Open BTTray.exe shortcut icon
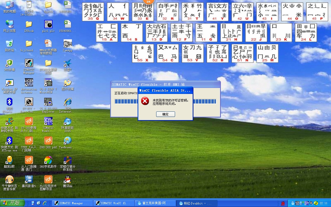 10,144
